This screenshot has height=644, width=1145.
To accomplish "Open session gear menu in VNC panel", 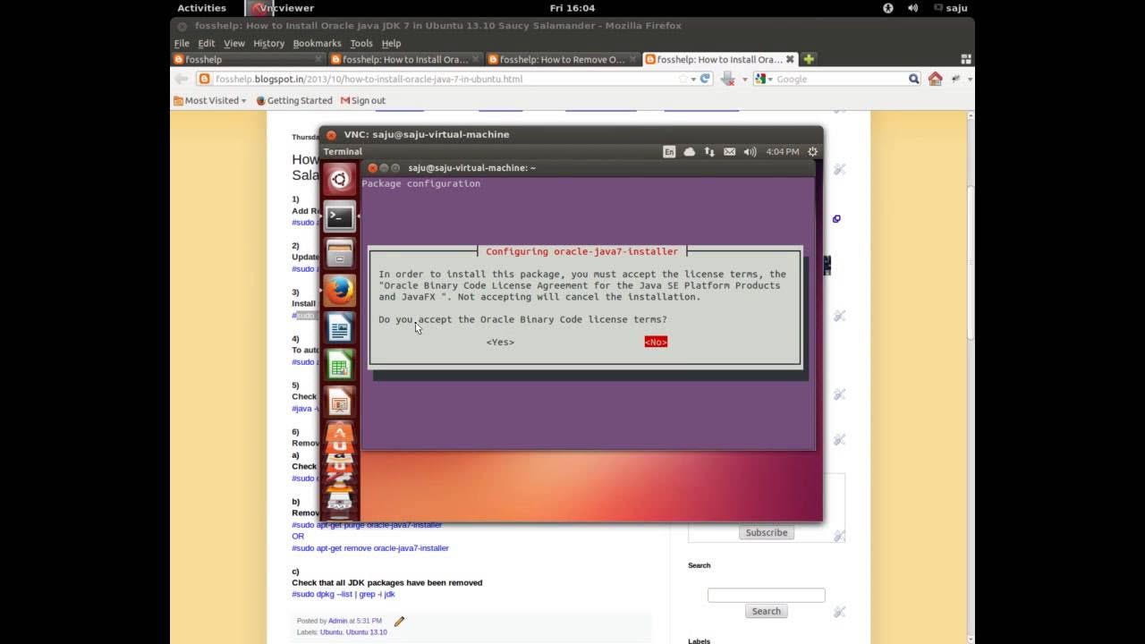I will [813, 152].
